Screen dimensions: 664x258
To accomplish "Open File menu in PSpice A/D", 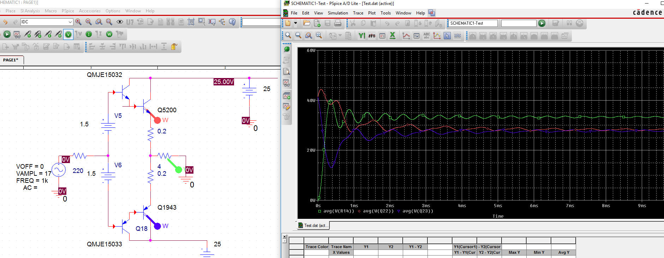I will [x=294, y=13].
